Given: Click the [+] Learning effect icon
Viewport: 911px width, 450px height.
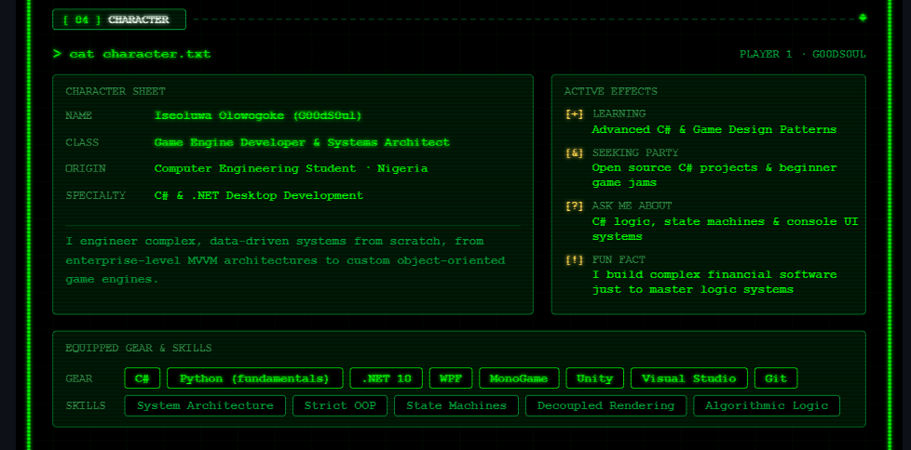Looking at the screenshot, I should coord(574,114).
